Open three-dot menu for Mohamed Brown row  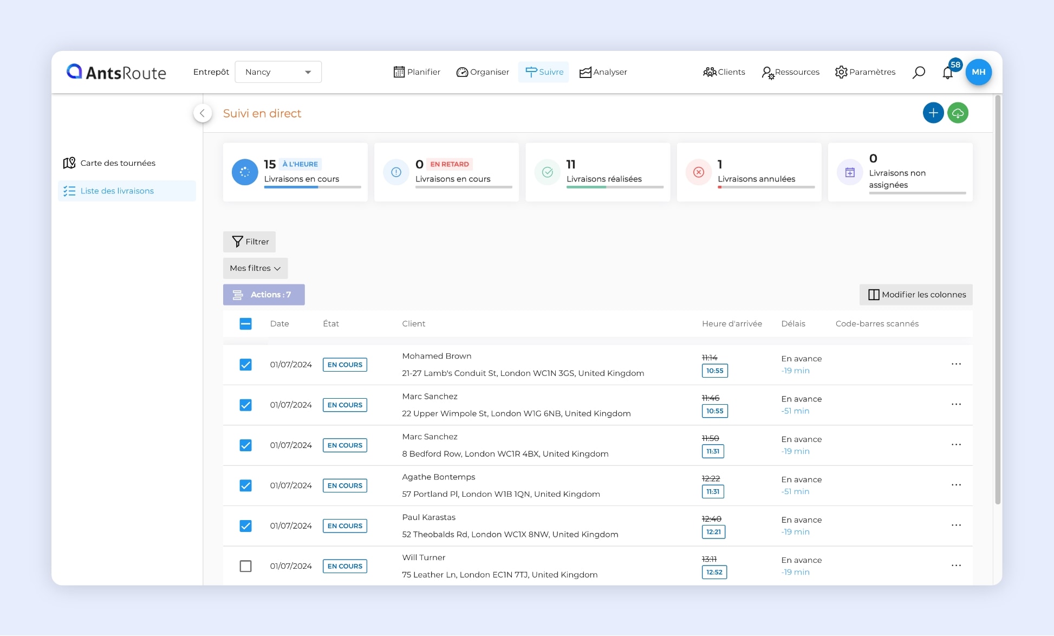[956, 364]
